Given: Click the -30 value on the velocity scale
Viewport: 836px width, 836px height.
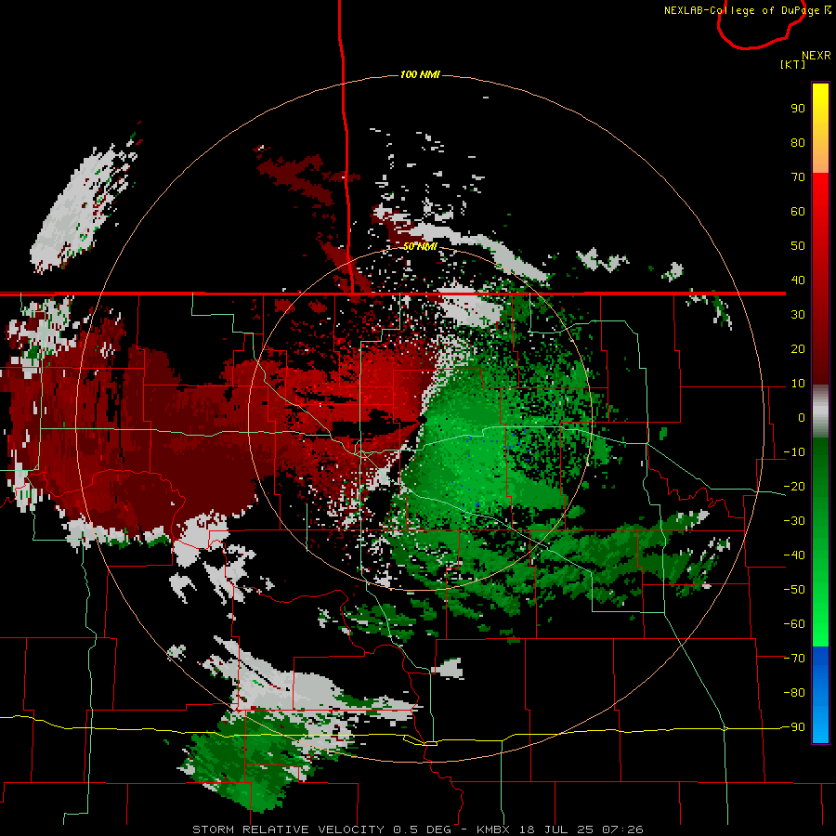Looking at the screenshot, I should [x=794, y=521].
